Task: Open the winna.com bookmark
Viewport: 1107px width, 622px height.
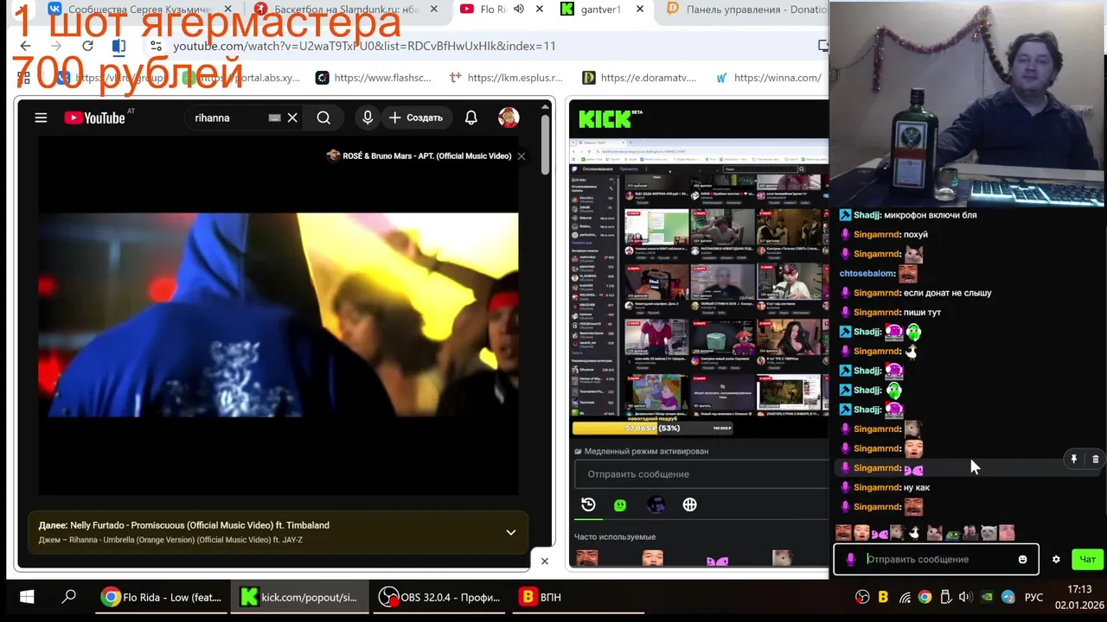Action: tap(769, 78)
